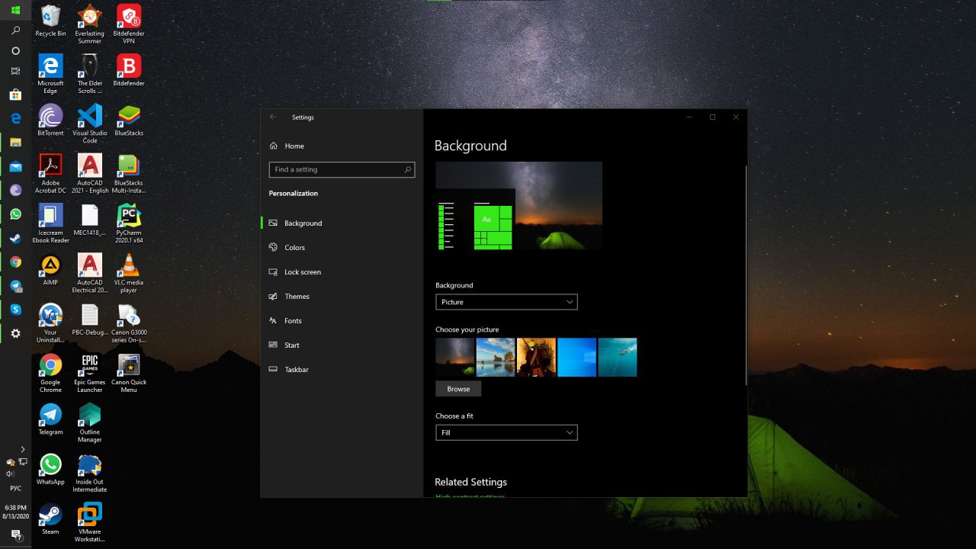Image resolution: width=976 pixels, height=549 pixels.
Task: Switch to Skype in the taskbar
Action: (15, 310)
